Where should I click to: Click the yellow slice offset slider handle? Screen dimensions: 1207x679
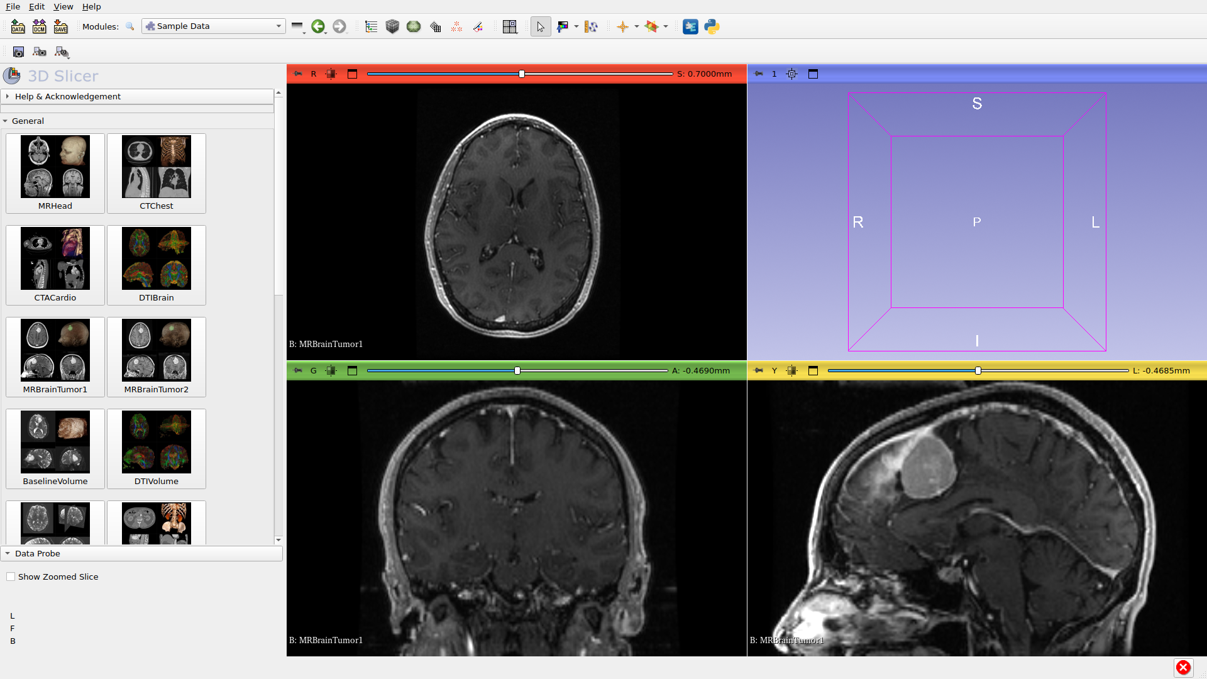tap(978, 371)
